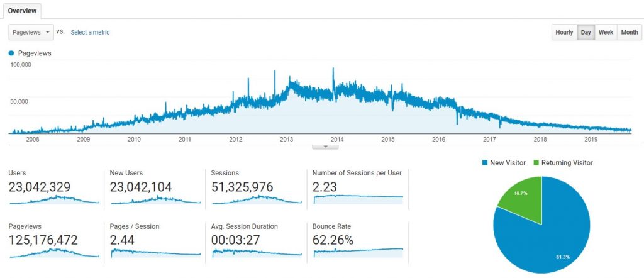This screenshot has height=278, width=644.
Task: Select the Week granularity button
Action: (606, 33)
